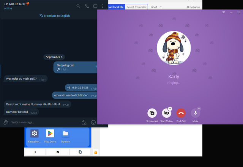
Task: Expand microphone device options arrow
Action: coord(199,109)
